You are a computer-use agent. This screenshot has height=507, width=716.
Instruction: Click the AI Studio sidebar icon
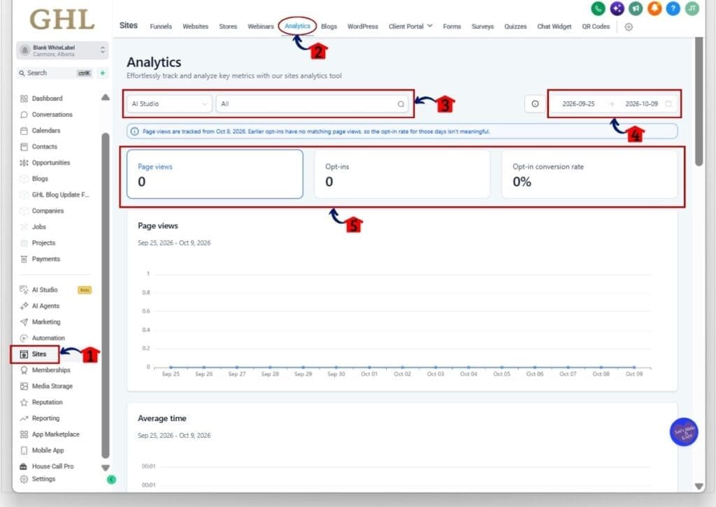coord(24,290)
